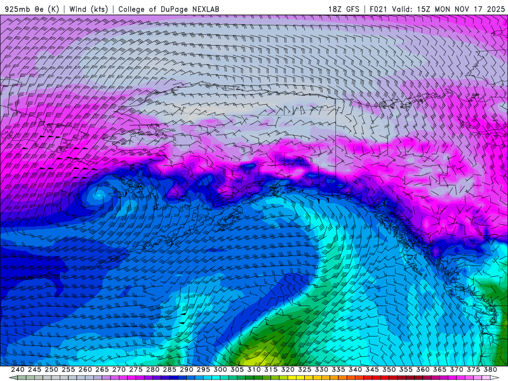Click the 255 legend value

[x=68, y=370]
